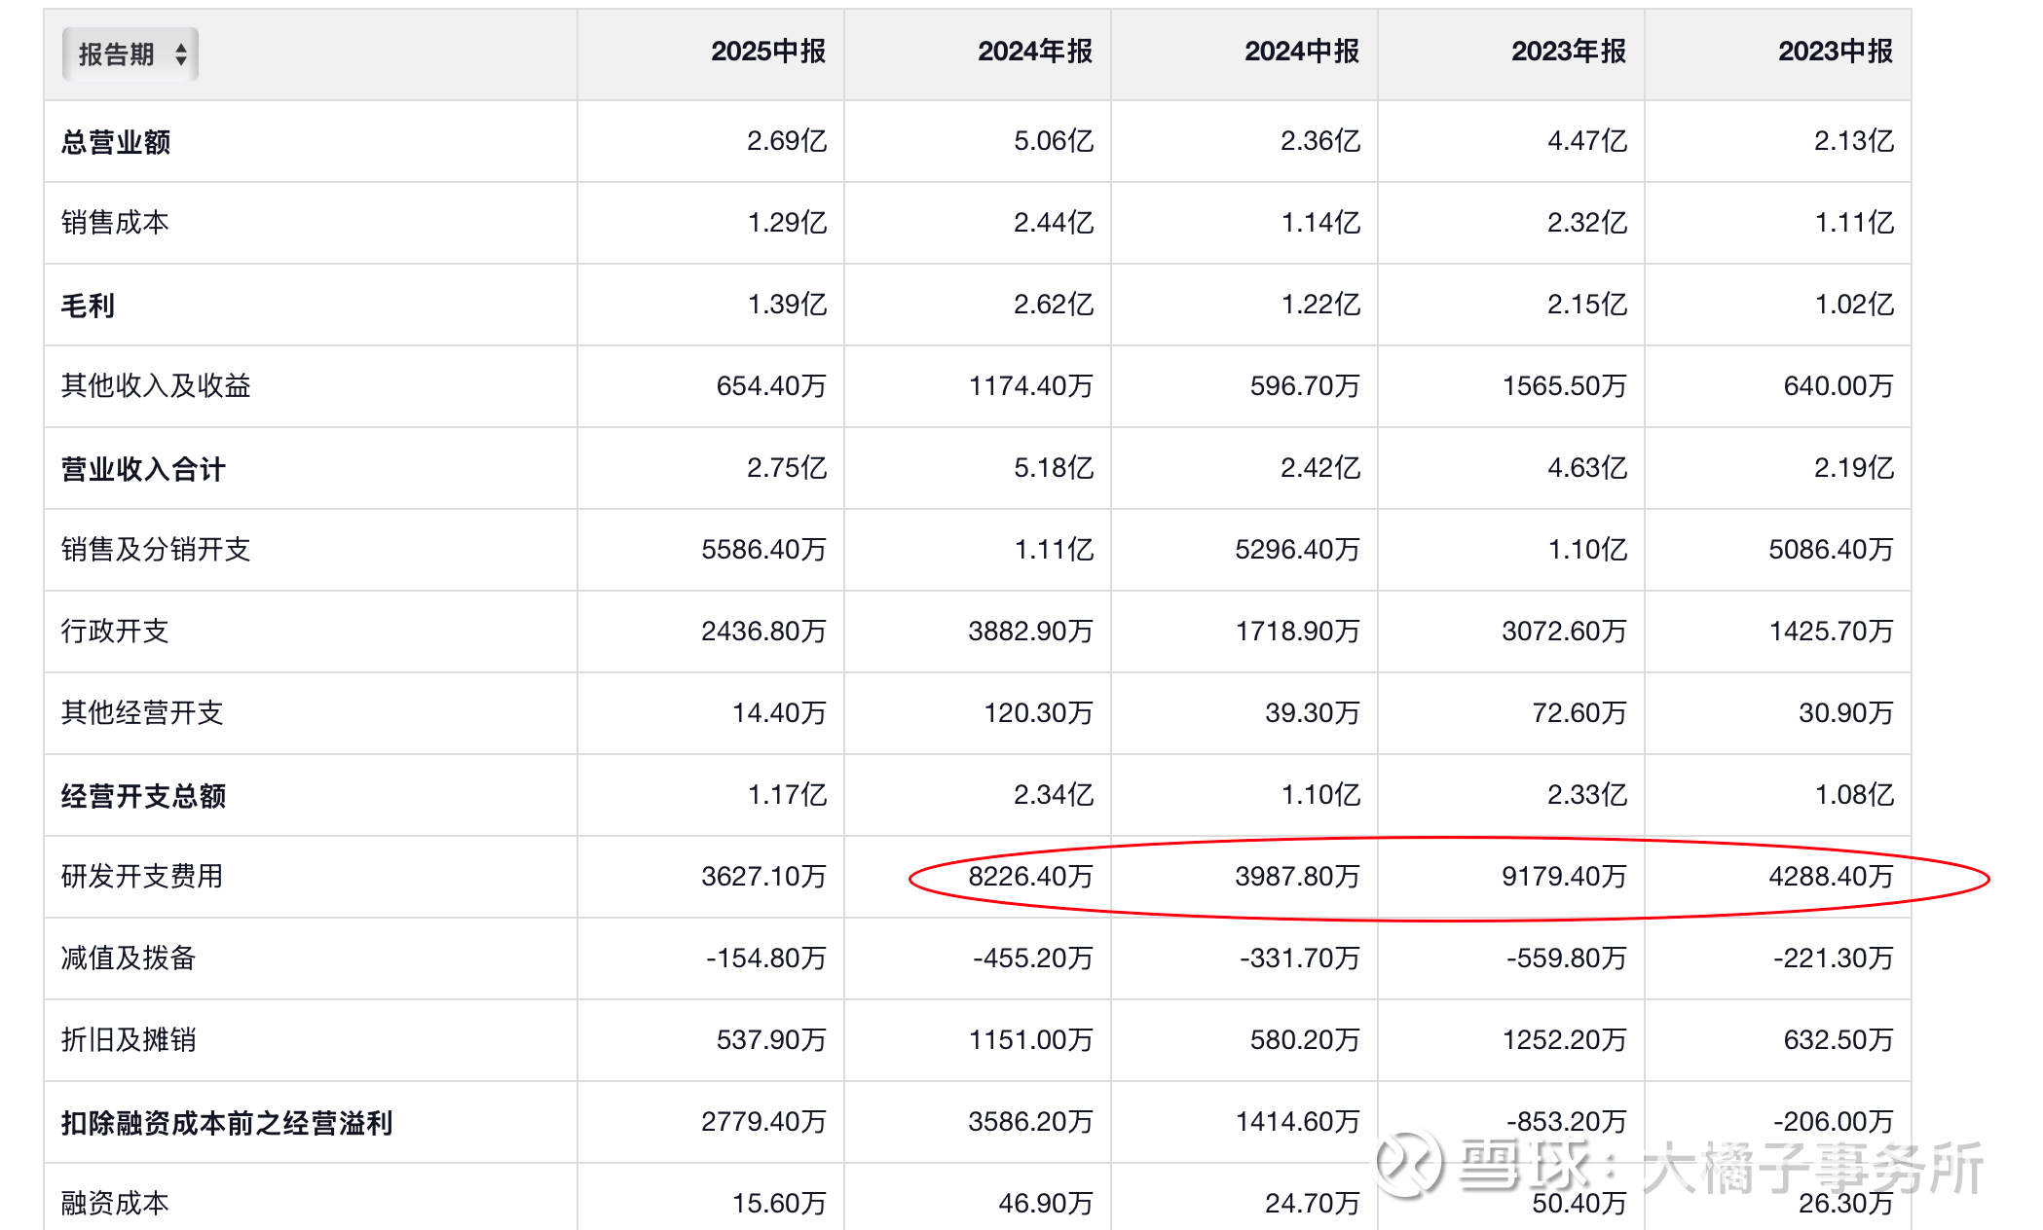
Task: Click the circled 8226.40万 R&D value
Action: coord(1030,877)
